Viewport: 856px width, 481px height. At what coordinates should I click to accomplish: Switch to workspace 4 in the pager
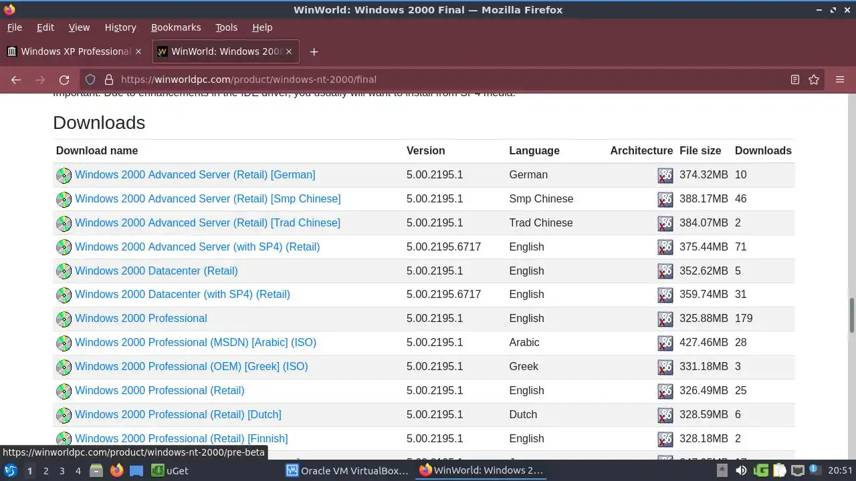(78, 471)
